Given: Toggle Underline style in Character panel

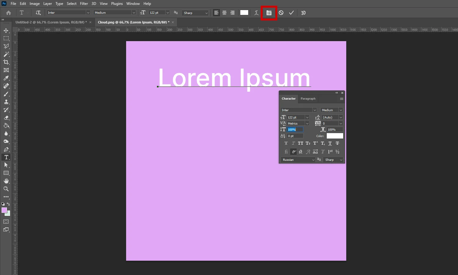Looking at the screenshot, I should [330, 143].
